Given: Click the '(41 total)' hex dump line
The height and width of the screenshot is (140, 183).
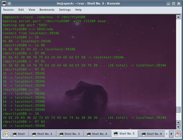Looking at the screenshot, I should coord(84,118).
